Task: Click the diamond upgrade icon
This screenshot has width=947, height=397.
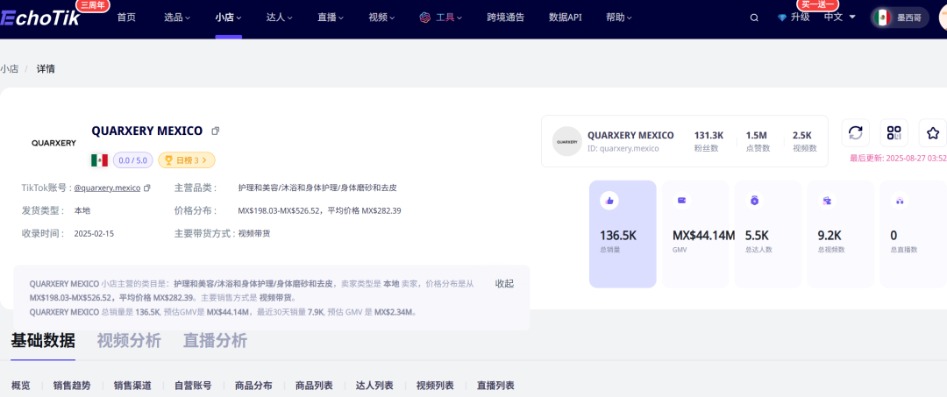Action: (782, 18)
